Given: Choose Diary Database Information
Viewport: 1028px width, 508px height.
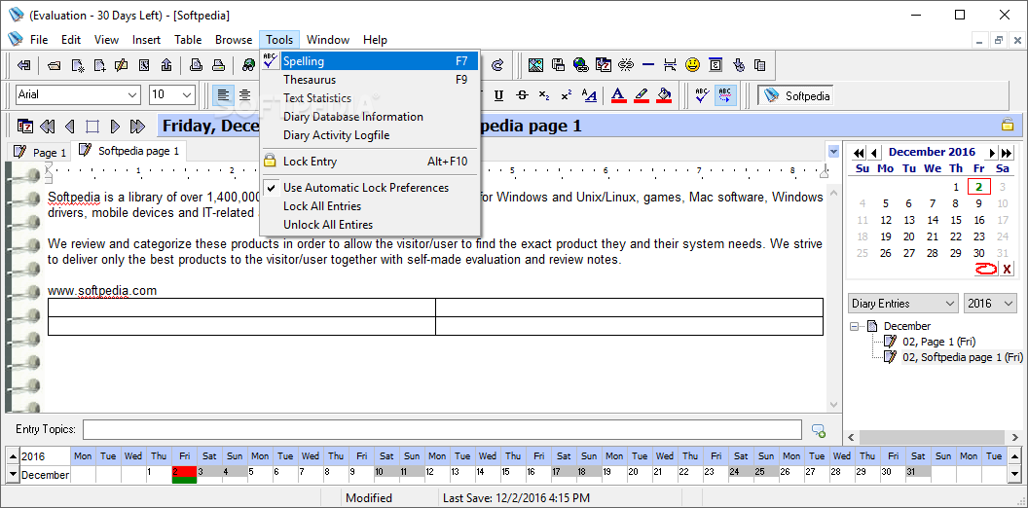Looking at the screenshot, I should 371,116.
